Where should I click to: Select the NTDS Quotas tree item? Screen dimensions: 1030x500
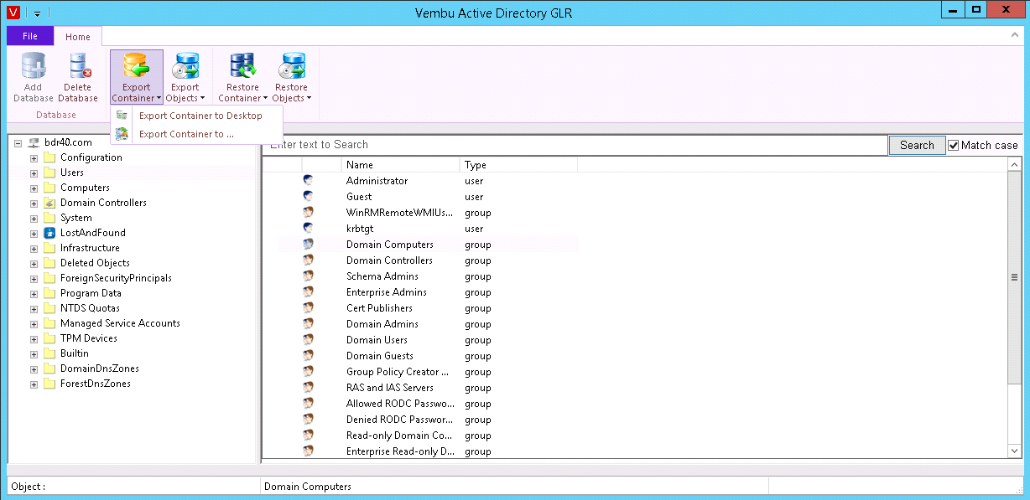[x=90, y=308]
